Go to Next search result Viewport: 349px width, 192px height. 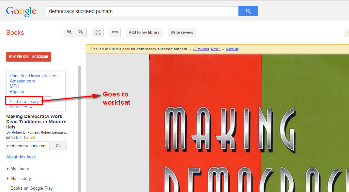pyautogui.click(x=216, y=49)
